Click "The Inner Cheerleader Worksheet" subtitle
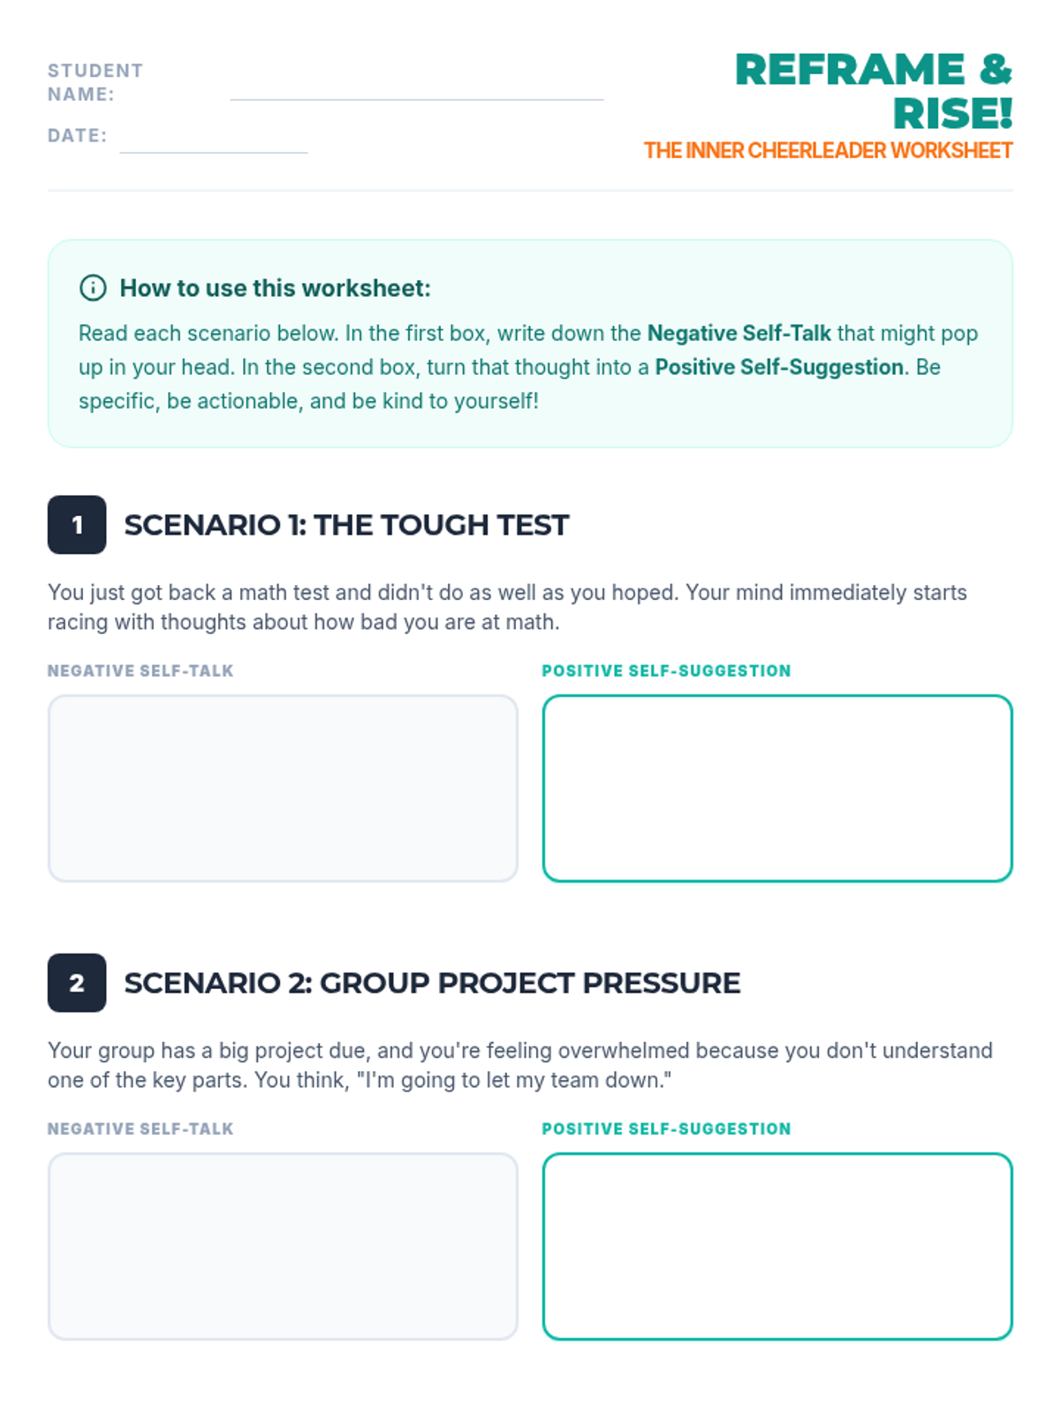Screen dimensions: 1060x1414 pos(828,151)
